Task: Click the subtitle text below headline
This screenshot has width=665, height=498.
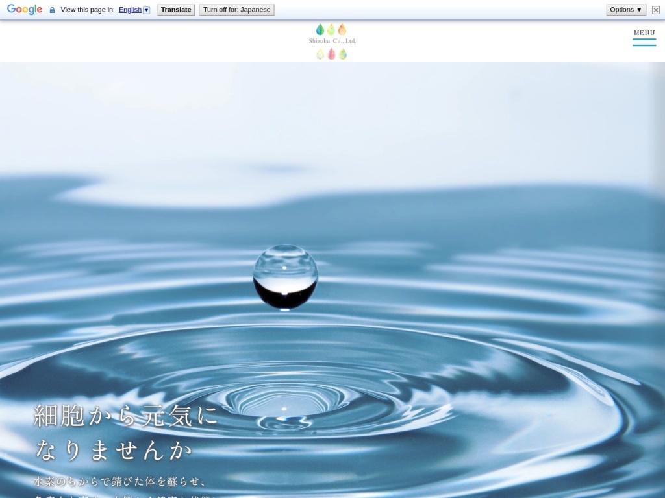Action: click(x=121, y=482)
